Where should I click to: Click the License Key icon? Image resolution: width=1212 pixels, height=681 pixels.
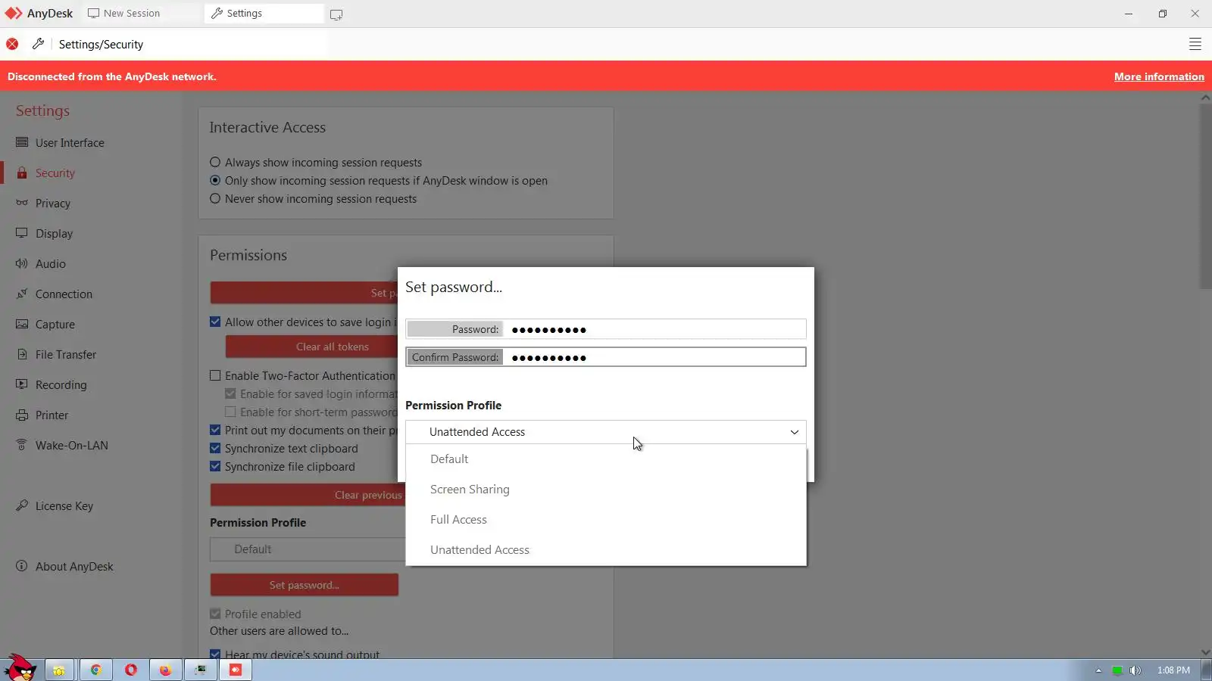[x=22, y=505]
